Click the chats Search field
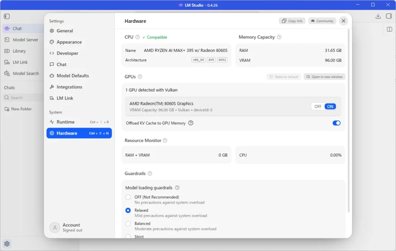 coord(23,98)
